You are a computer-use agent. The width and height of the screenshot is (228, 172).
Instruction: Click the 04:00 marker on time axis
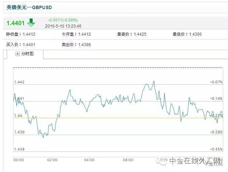(89, 160)
